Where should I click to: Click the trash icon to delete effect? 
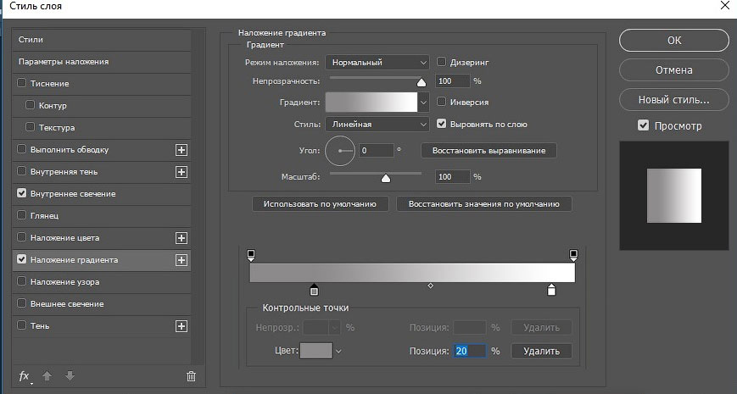click(191, 375)
